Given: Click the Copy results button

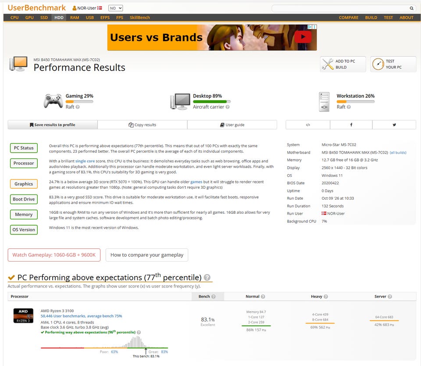Looking at the screenshot, I should [x=142, y=125].
